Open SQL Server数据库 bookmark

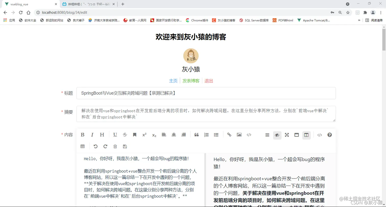[254, 20]
